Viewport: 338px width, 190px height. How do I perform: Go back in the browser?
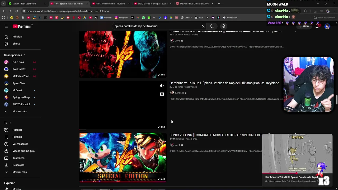[x=4, y=11]
